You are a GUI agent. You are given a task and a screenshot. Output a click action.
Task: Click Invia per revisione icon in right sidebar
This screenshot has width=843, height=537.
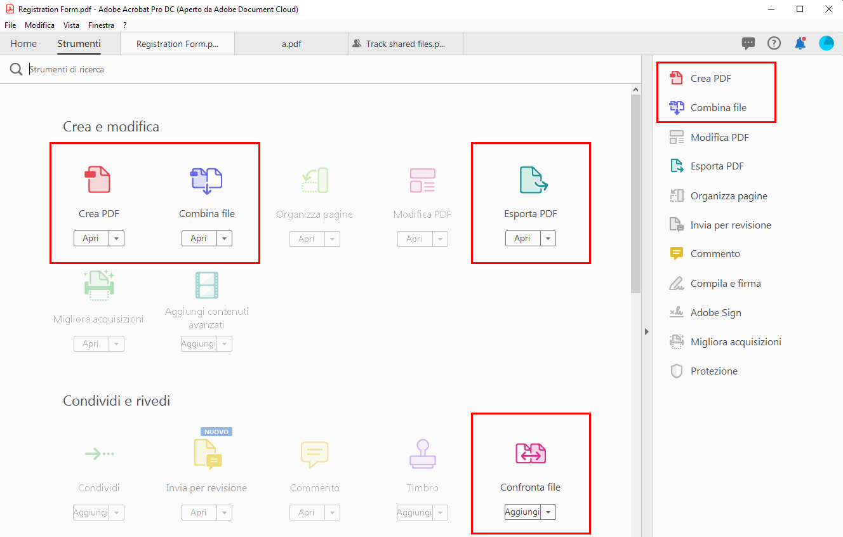pyautogui.click(x=677, y=225)
